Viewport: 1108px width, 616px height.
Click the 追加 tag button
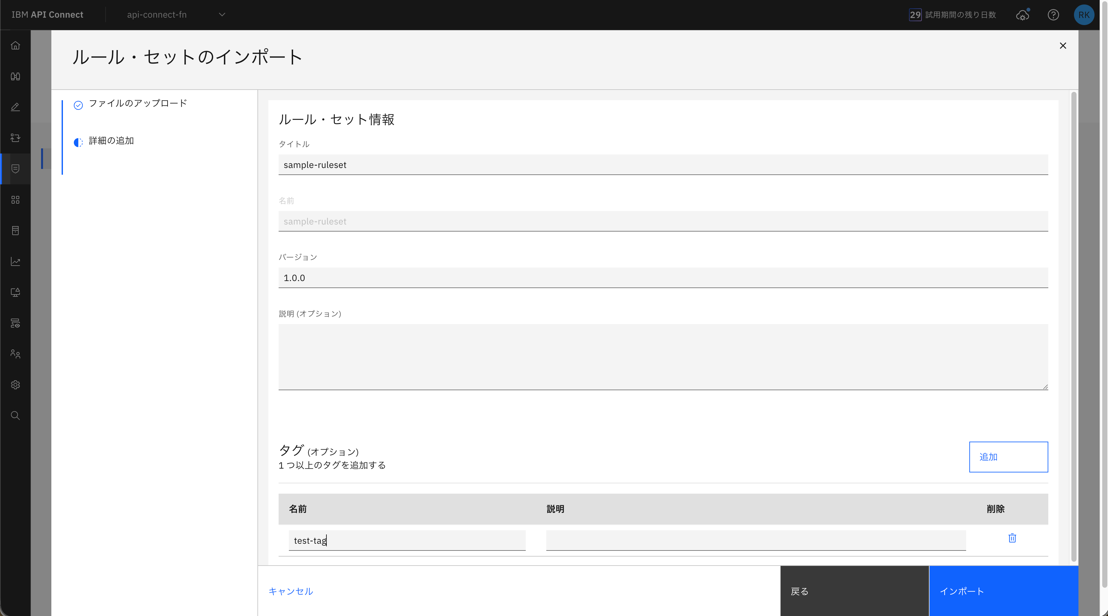coord(1008,457)
